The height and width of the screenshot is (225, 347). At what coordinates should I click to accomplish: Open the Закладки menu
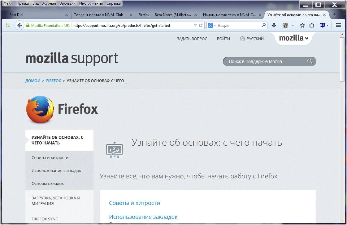[x=67, y=3]
